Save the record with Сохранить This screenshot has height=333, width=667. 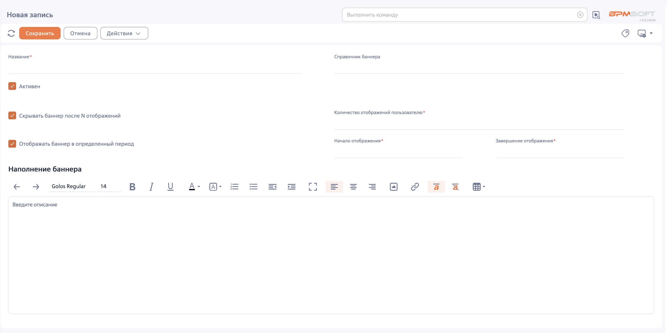coord(40,33)
